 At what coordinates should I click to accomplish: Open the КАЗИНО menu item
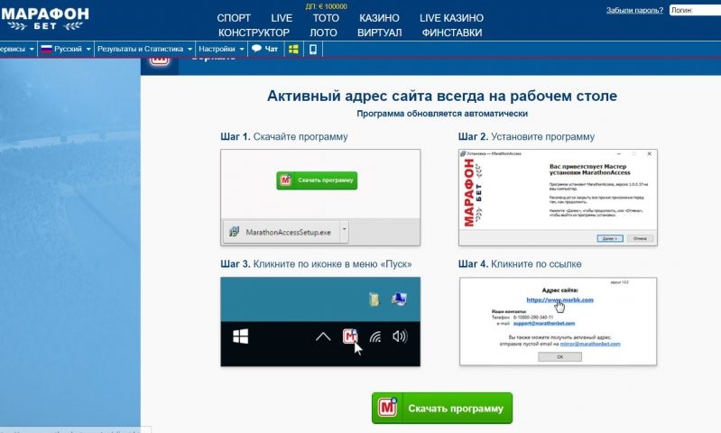click(x=379, y=18)
